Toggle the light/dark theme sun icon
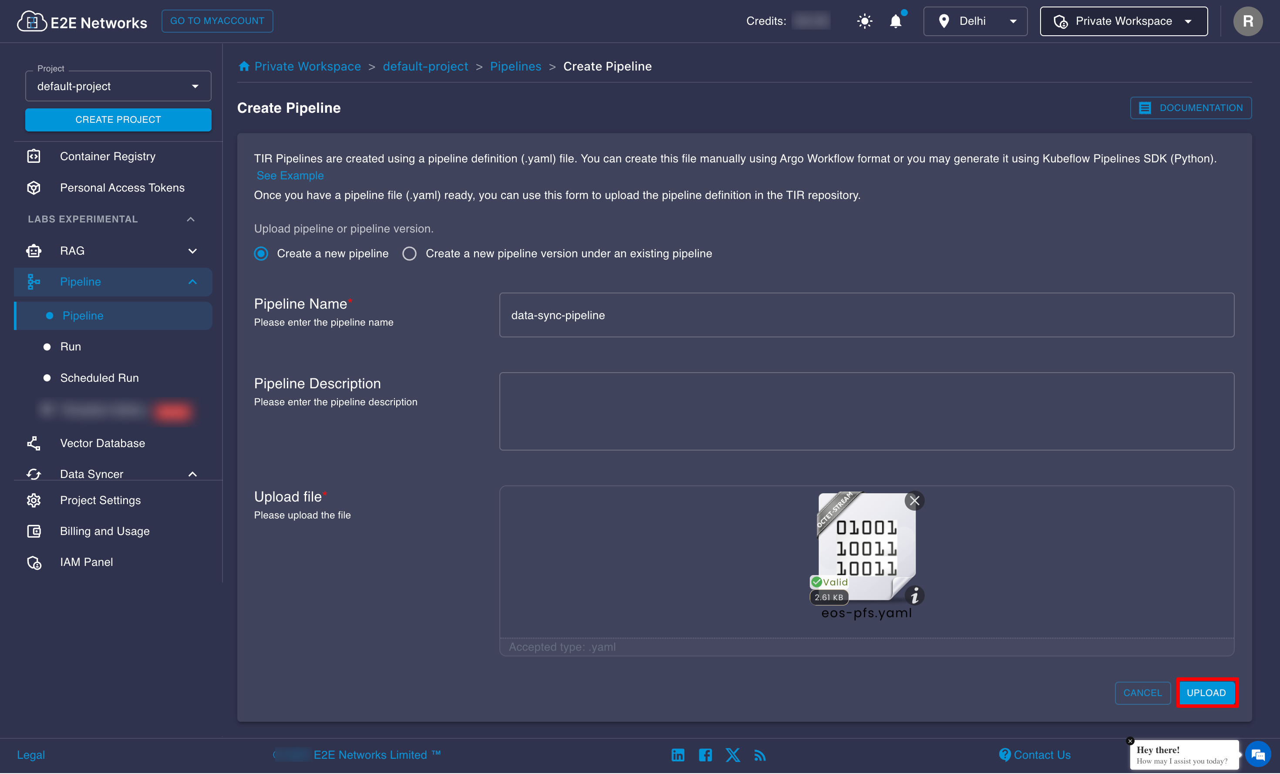 tap(864, 21)
